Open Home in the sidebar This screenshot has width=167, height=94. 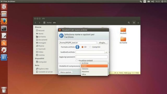point(40,34)
